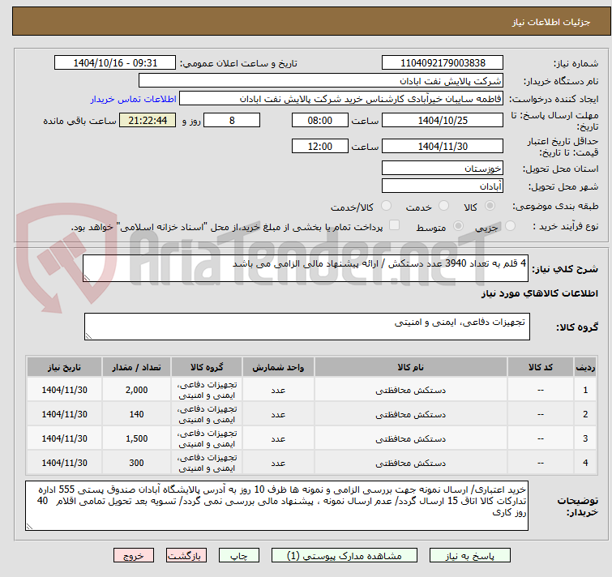Click the اطلاعات کالاهای مورد نیاز heading
Screen dimensions: 612x577
pos(539,293)
